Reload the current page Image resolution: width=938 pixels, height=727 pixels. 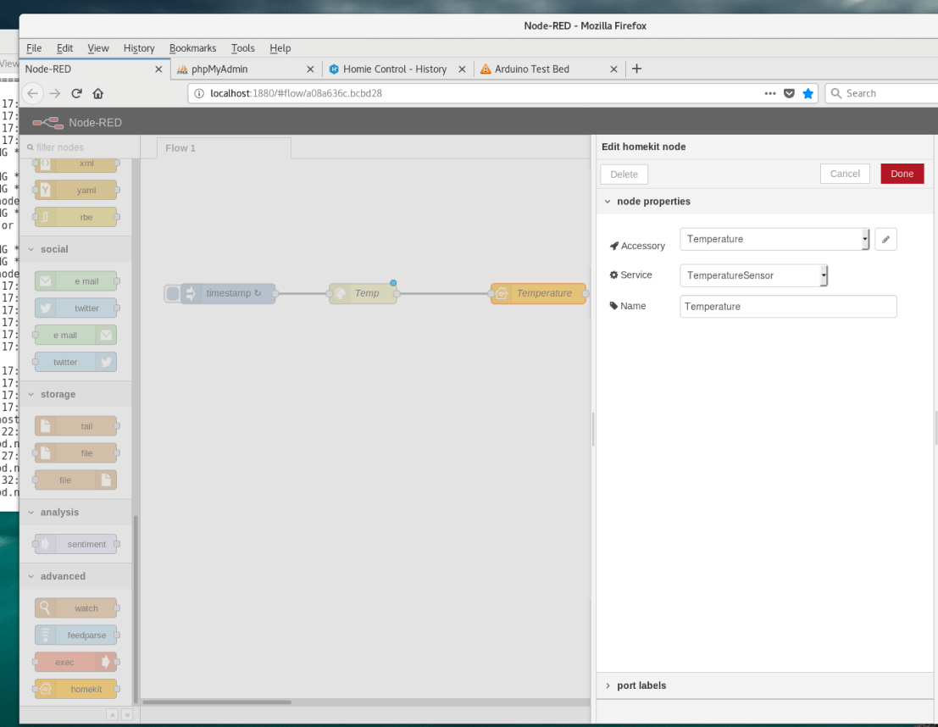pos(76,93)
